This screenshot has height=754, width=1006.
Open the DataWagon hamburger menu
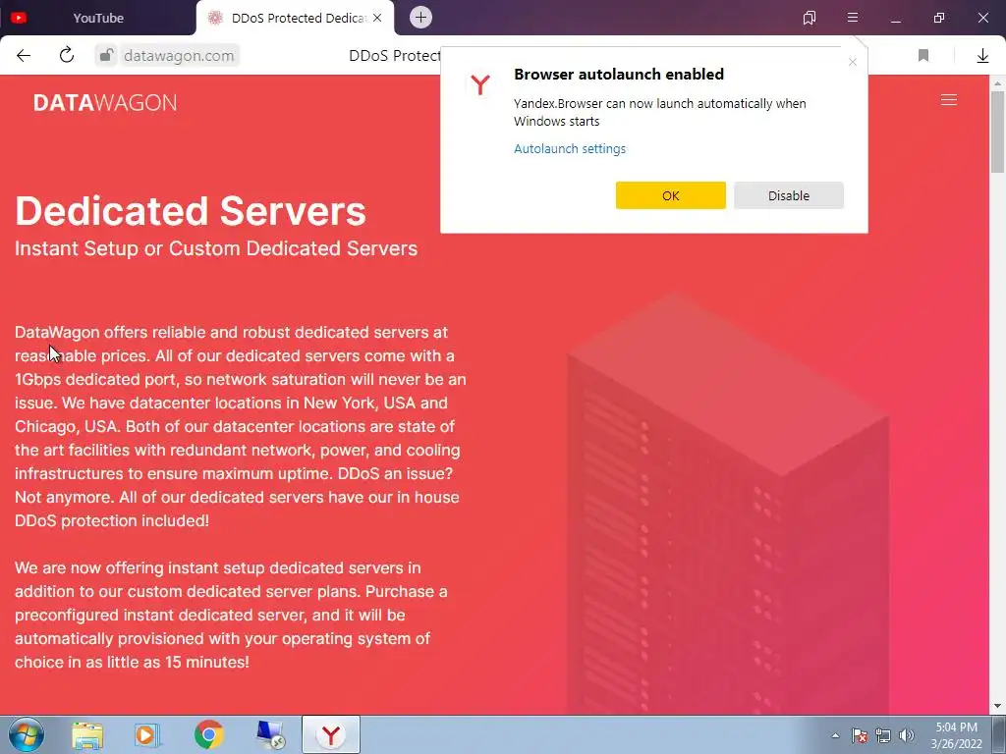(x=948, y=100)
